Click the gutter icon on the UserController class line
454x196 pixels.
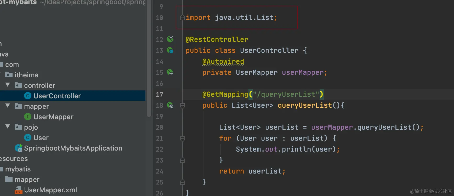(x=170, y=50)
